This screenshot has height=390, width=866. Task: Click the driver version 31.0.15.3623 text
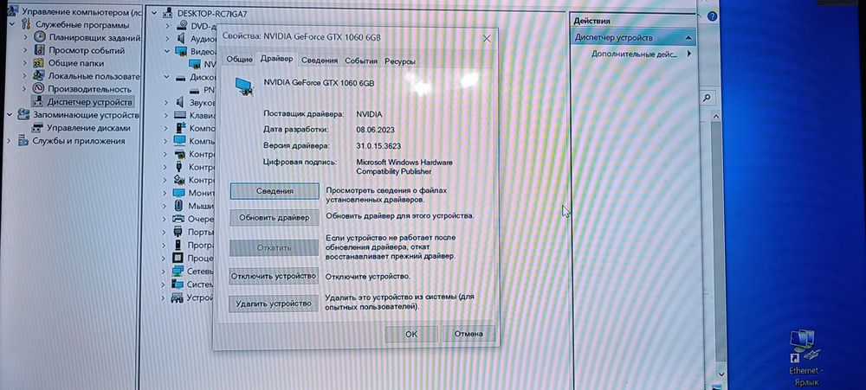click(x=379, y=145)
